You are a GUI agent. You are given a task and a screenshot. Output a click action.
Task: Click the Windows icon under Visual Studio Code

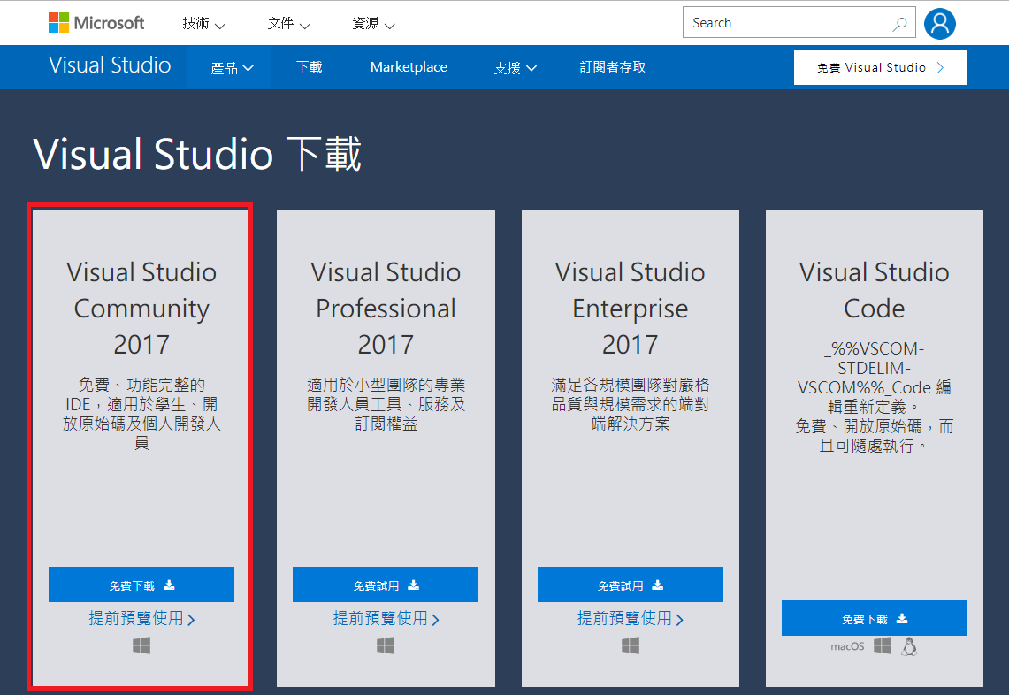[x=883, y=645]
